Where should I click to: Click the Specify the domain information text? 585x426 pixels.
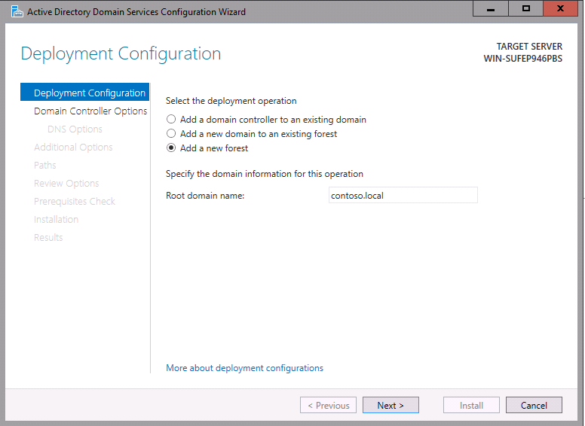265,174
